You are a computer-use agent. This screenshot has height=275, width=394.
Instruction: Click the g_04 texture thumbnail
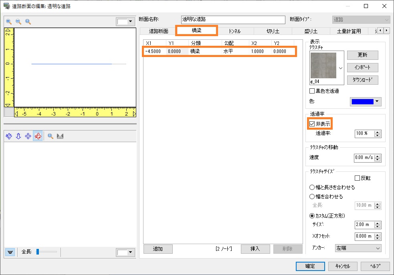[323, 65]
